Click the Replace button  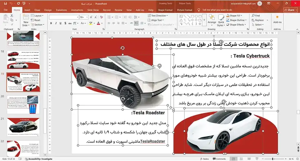tap(258, 20)
